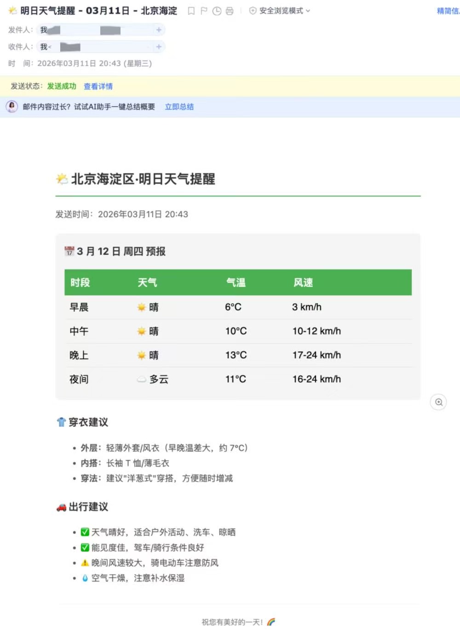
Task: Click the 立即总结 summarize link
Action: [x=179, y=107]
